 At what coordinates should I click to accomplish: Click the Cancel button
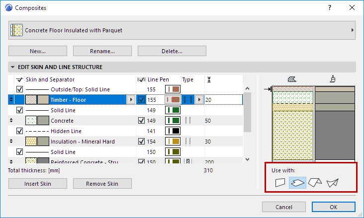point(284,207)
